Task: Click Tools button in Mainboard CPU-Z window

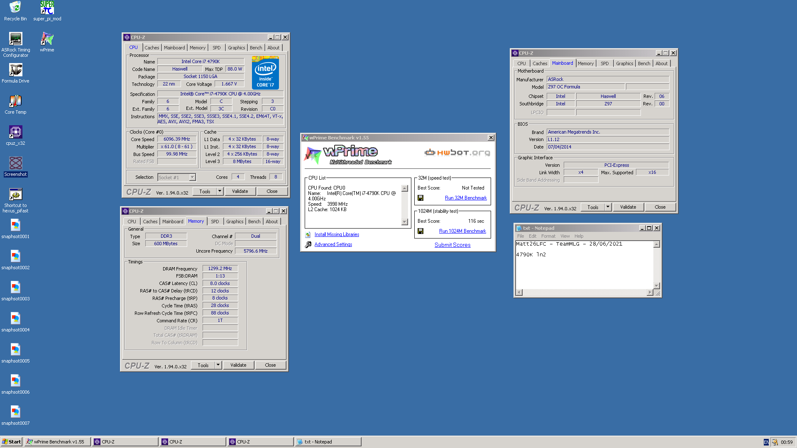Action: [593, 207]
